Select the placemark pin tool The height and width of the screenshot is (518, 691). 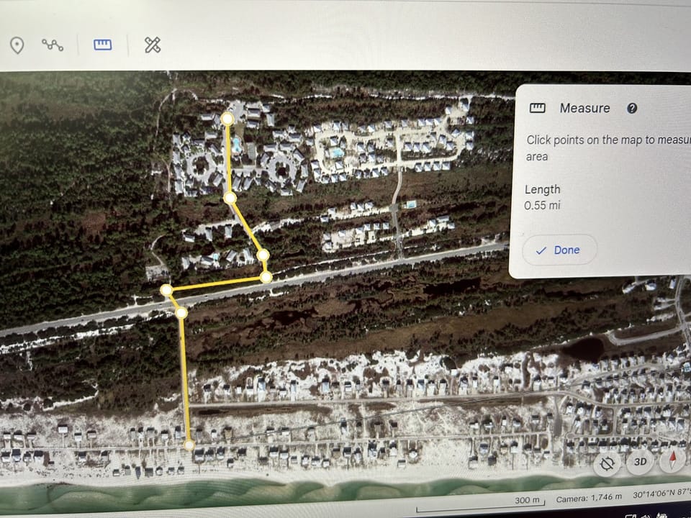point(17,45)
